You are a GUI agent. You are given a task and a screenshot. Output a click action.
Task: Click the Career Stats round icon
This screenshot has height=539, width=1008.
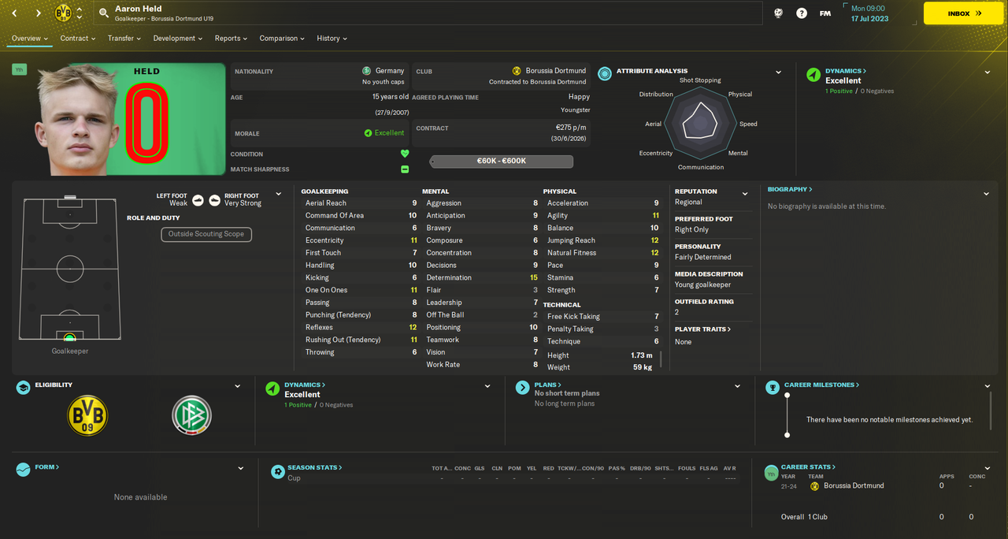click(x=772, y=473)
